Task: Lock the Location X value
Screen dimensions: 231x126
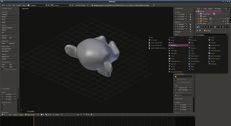Action: tap(190, 15)
